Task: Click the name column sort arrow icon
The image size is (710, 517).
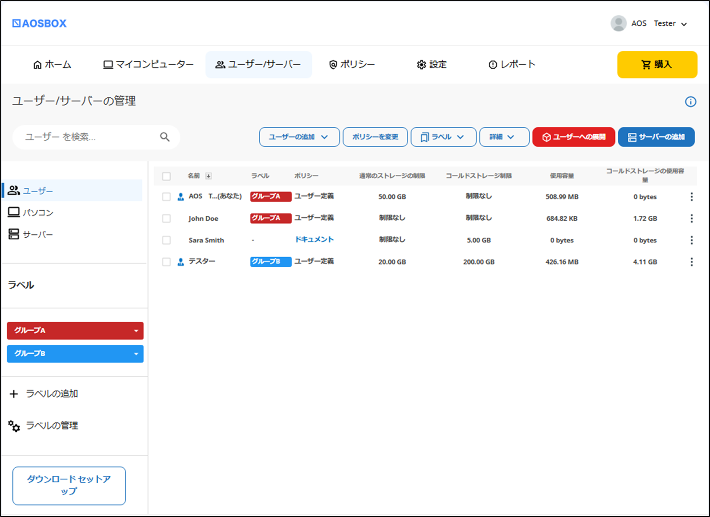Action: 209,176
